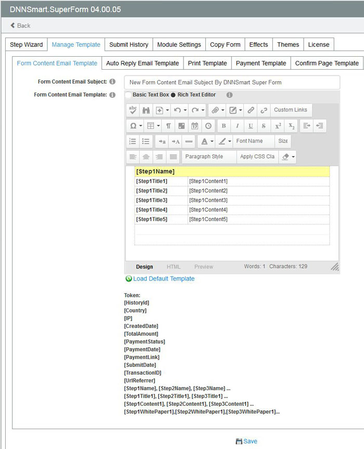Toggle bold formatting

click(x=224, y=126)
